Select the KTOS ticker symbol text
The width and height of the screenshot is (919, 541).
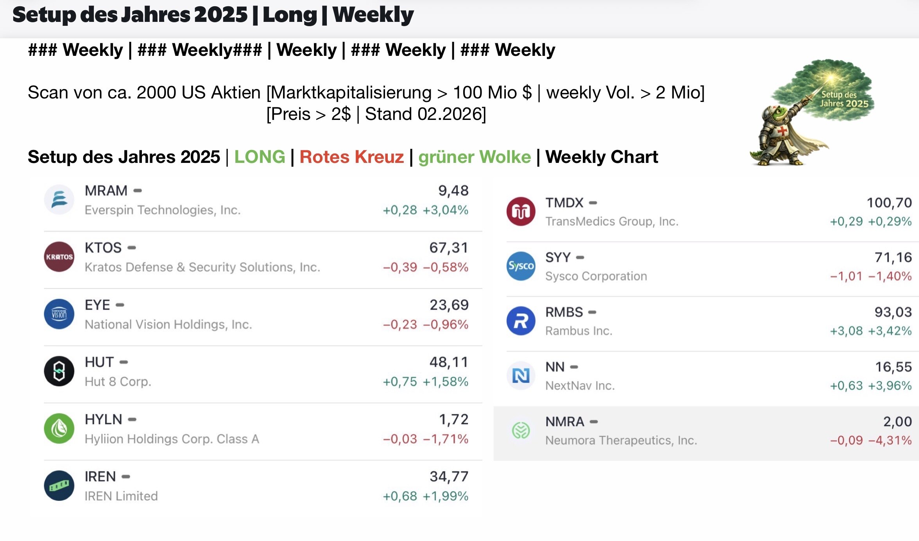[x=103, y=248]
